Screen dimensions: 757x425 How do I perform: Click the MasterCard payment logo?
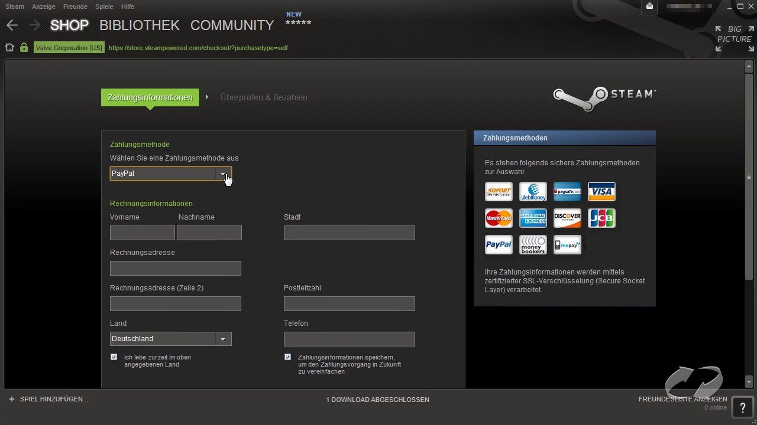click(499, 218)
